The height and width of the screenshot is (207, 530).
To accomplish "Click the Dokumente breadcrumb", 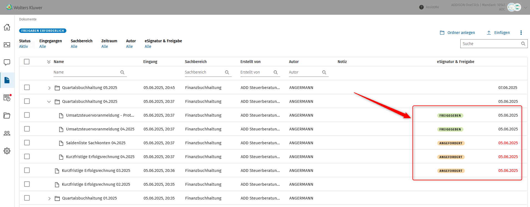I will coord(28,19).
